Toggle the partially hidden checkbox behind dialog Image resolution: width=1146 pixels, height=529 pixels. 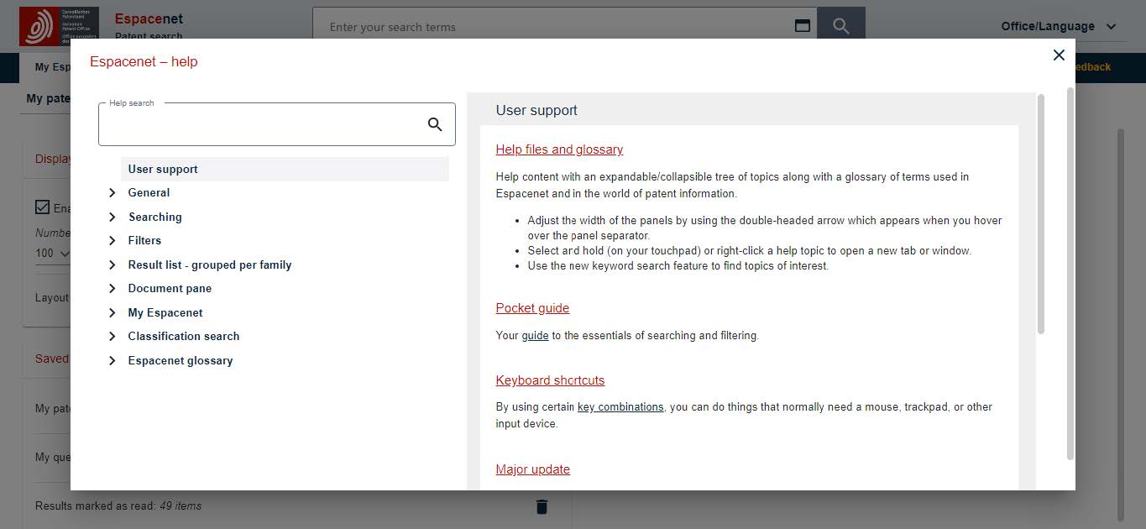point(43,207)
